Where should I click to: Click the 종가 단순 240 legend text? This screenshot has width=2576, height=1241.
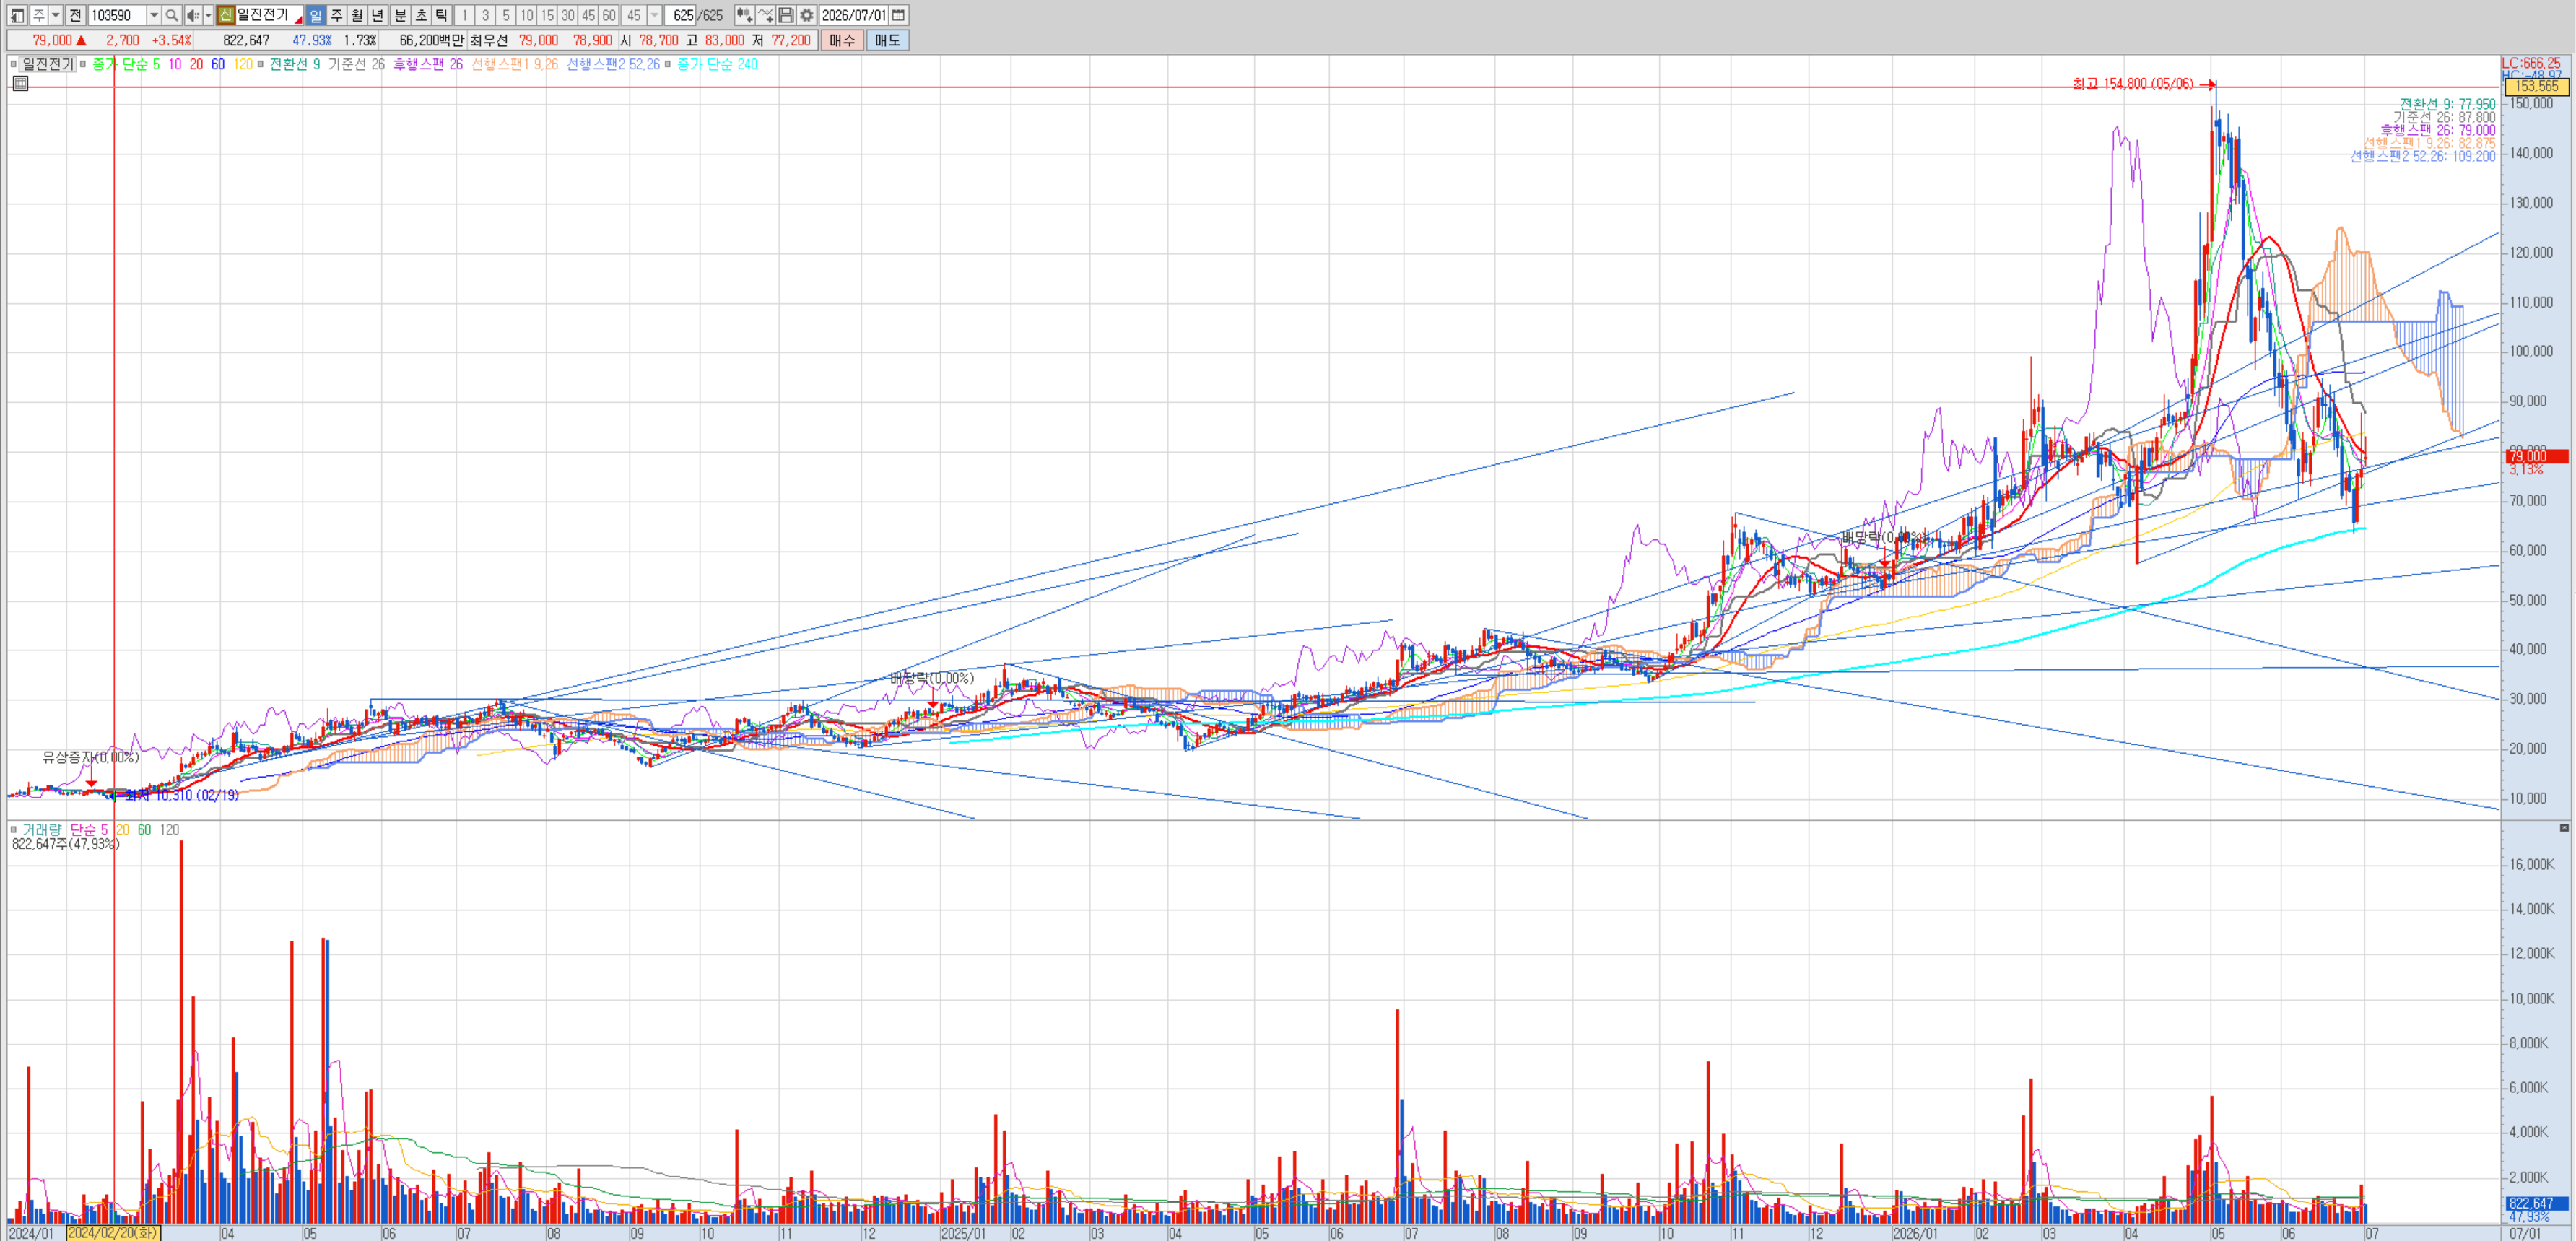(x=717, y=64)
